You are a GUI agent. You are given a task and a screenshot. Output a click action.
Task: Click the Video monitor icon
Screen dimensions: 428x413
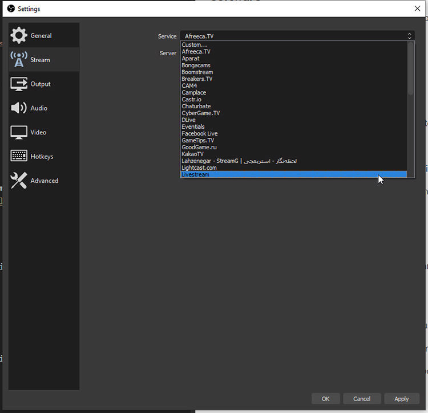[x=19, y=132]
